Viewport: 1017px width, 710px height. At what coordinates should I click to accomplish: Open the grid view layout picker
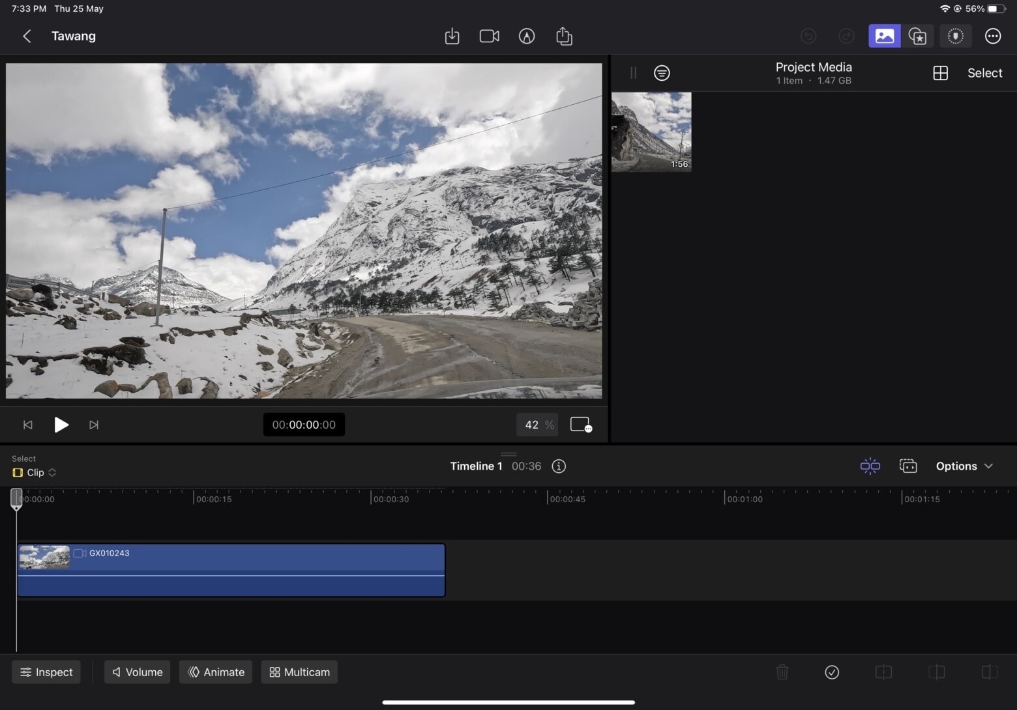point(941,72)
